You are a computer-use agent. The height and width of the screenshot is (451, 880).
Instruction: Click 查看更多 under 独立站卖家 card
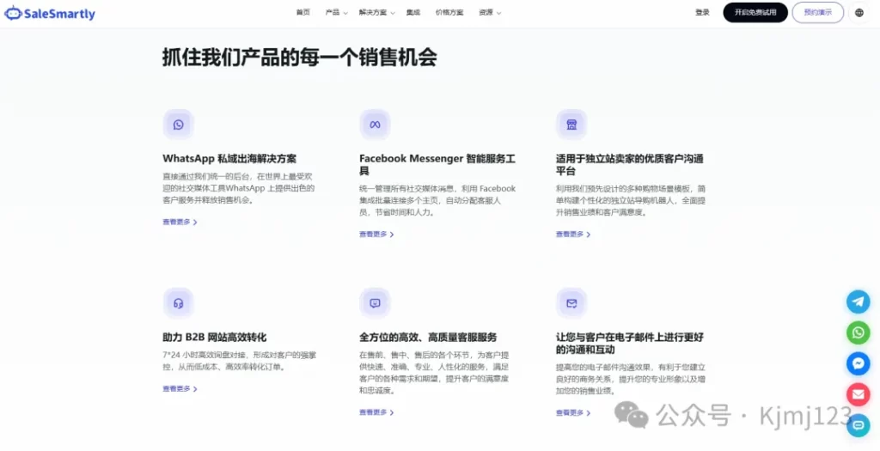(x=573, y=235)
